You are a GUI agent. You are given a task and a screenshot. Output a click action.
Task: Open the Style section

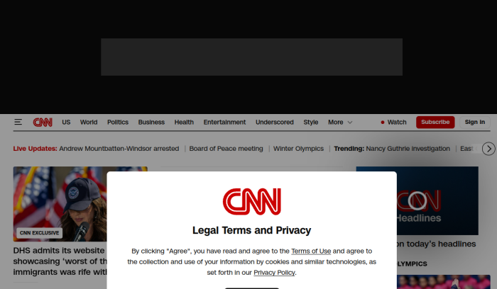(x=311, y=122)
